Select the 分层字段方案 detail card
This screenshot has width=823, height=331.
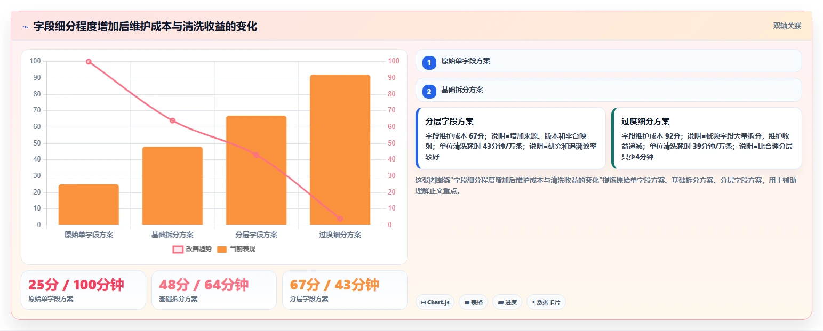(x=510, y=138)
